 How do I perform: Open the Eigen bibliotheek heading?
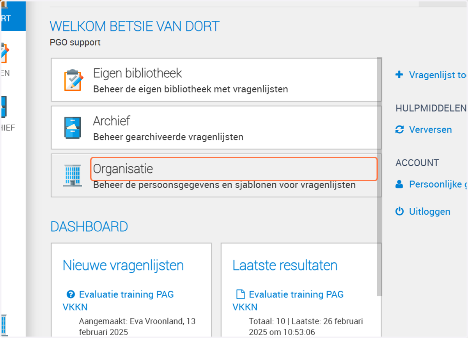(138, 73)
